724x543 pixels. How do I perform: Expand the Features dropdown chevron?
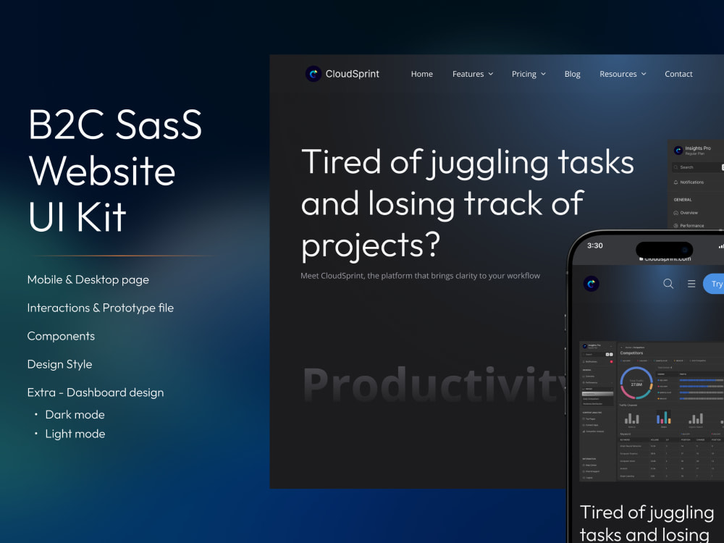(491, 74)
